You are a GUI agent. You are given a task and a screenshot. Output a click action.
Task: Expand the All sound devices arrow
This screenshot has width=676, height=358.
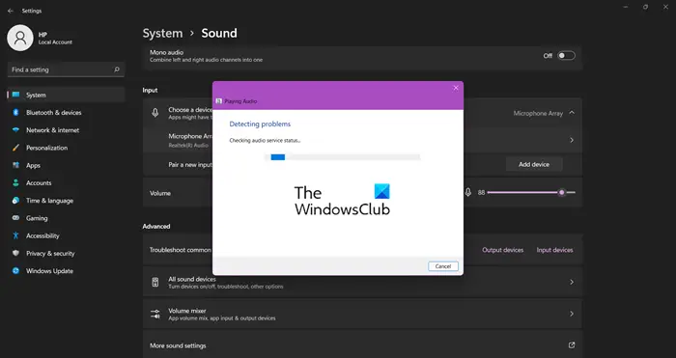[572, 282]
